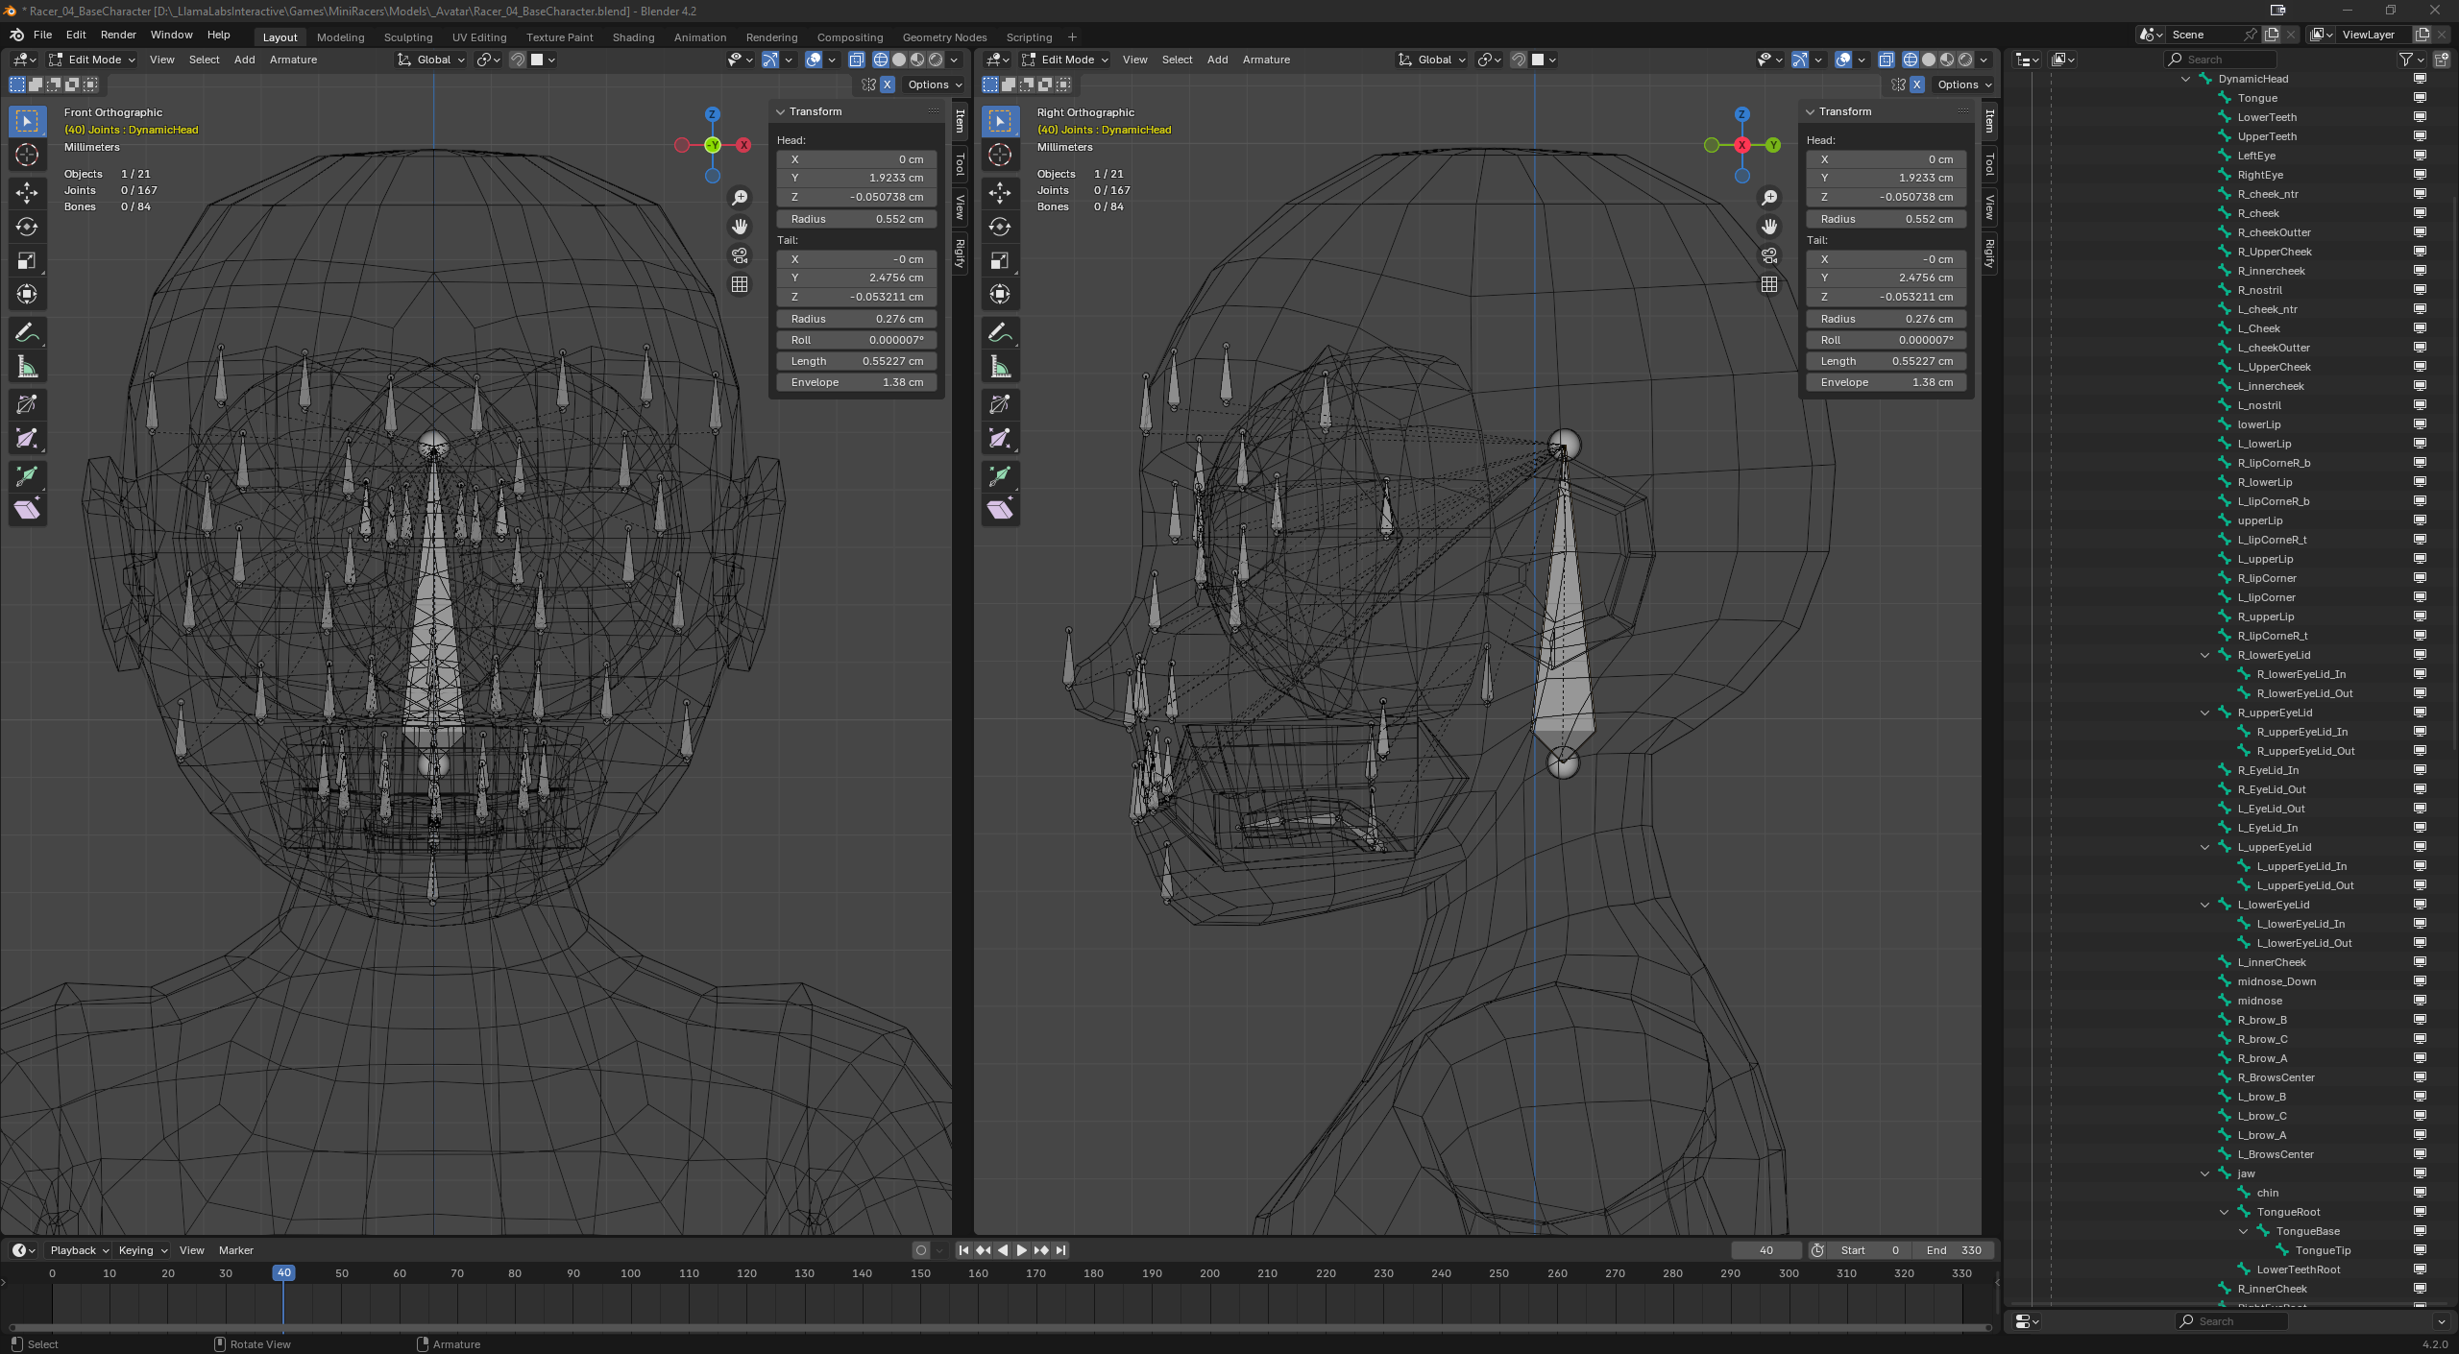This screenshot has height=1354, width=2459.
Task: Select the Rotate tool in left viewport
Action: coord(27,227)
